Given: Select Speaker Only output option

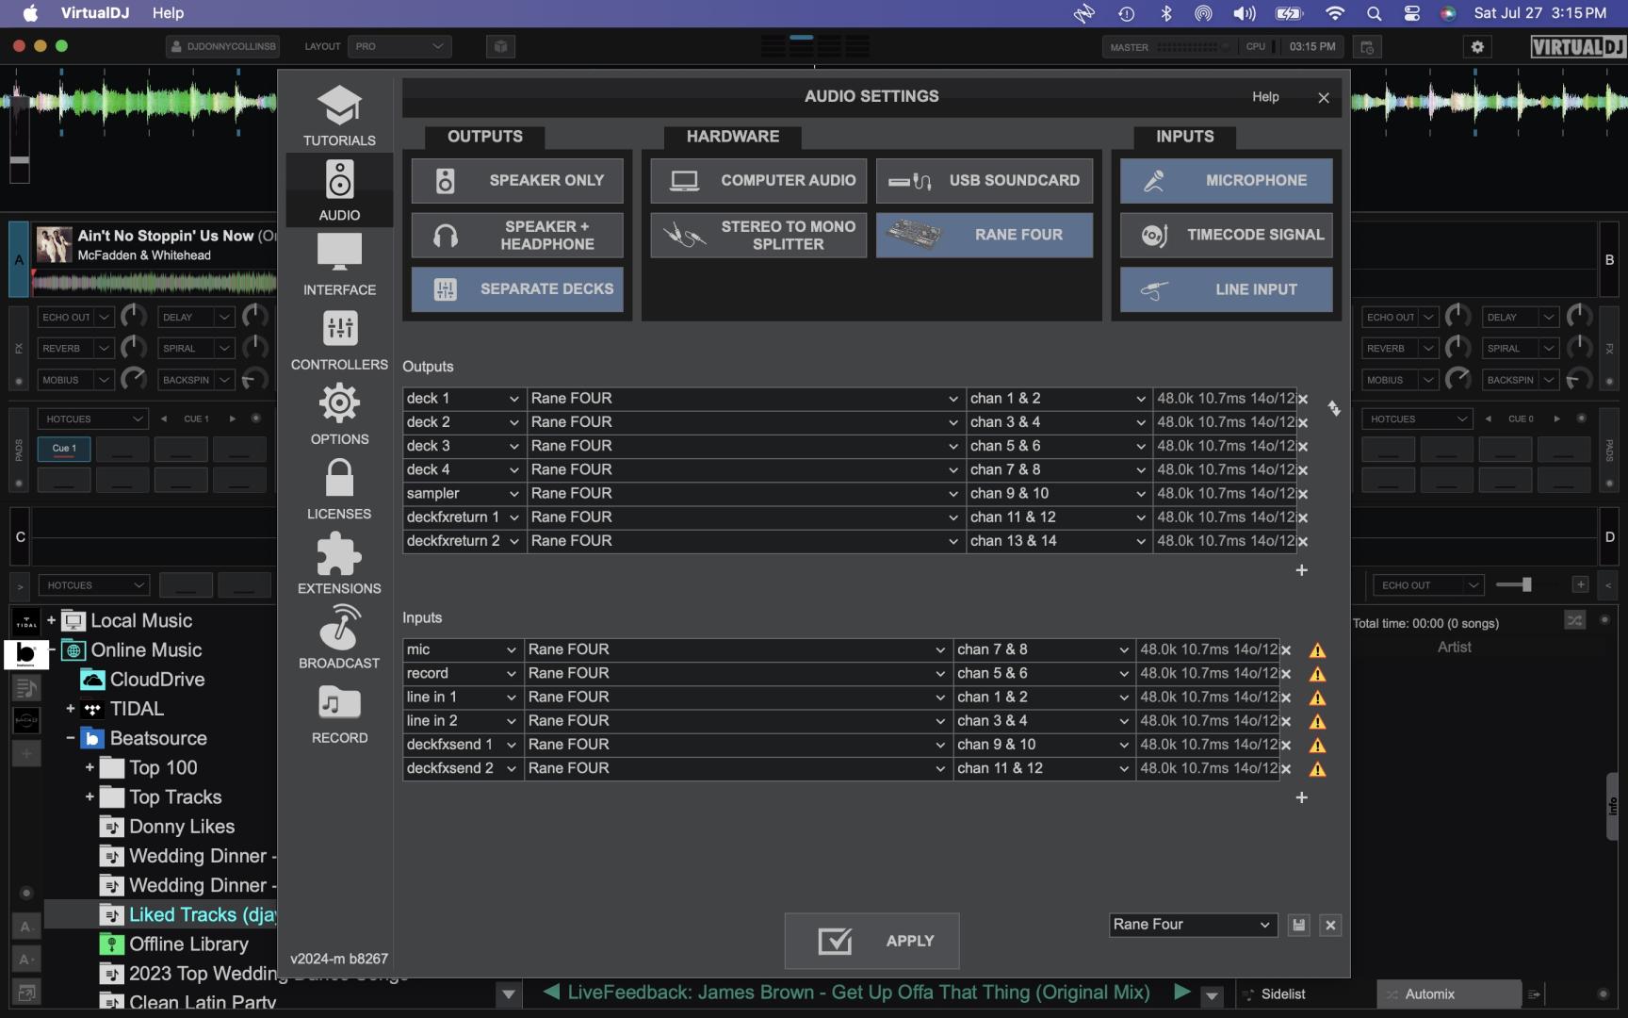Looking at the screenshot, I should [x=517, y=180].
